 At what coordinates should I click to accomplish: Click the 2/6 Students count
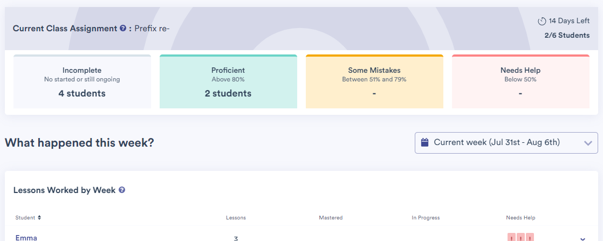click(x=567, y=36)
